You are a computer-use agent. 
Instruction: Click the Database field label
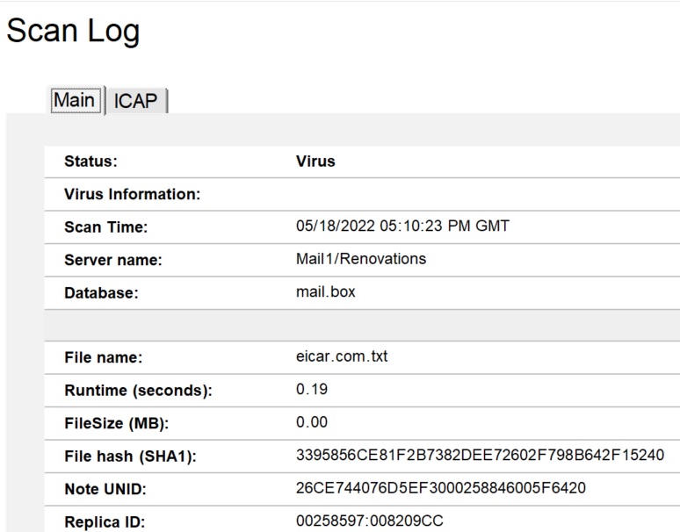click(101, 293)
